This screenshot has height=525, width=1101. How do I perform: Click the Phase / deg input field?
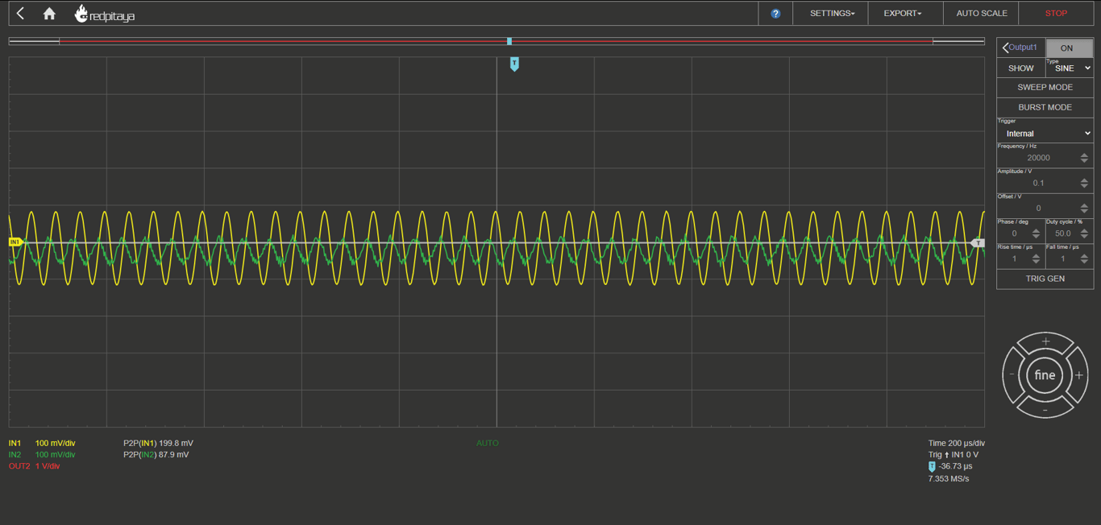(1014, 234)
